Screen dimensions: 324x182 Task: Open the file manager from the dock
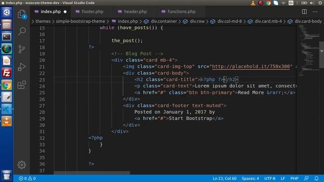(7, 25)
